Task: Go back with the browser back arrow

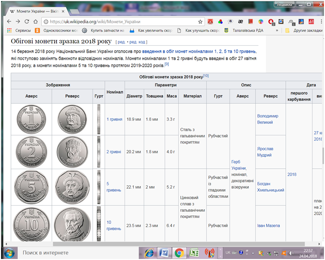Action: tap(9, 22)
